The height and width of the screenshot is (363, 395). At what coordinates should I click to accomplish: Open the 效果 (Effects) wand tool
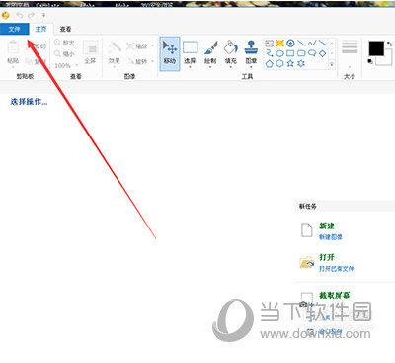coord(115,52)
